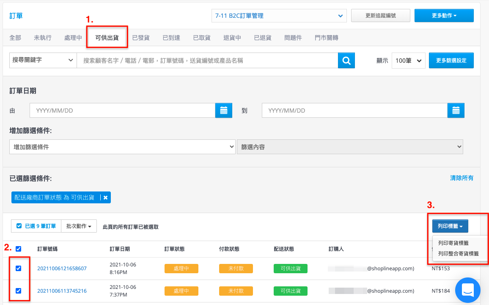Switch to the 已退貨 tab

[262, 38]
